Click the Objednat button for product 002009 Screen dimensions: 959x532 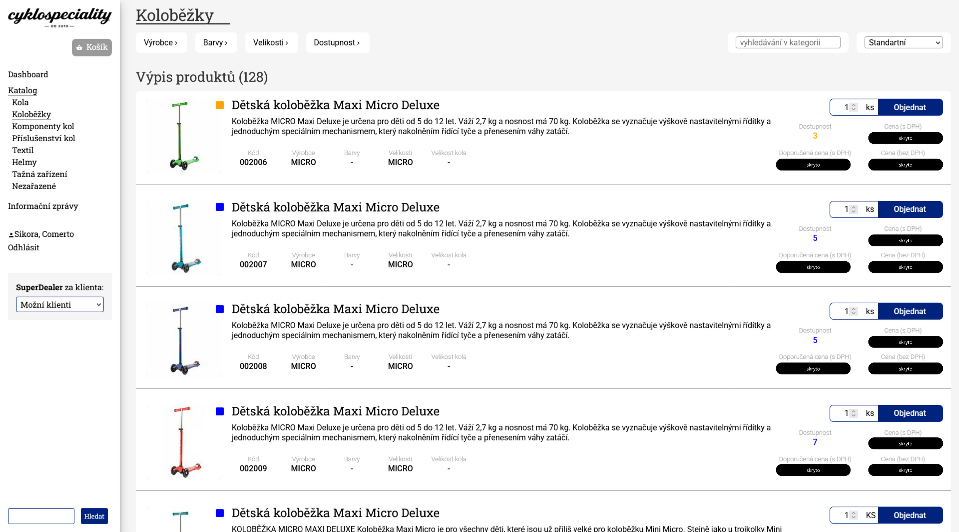pos(910,413)
